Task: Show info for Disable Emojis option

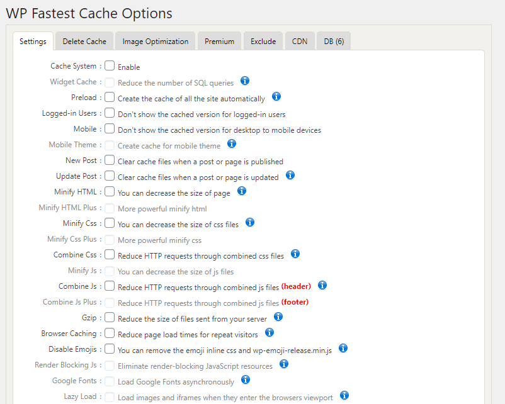Action: pyautogui.click(x=343, y=349)
